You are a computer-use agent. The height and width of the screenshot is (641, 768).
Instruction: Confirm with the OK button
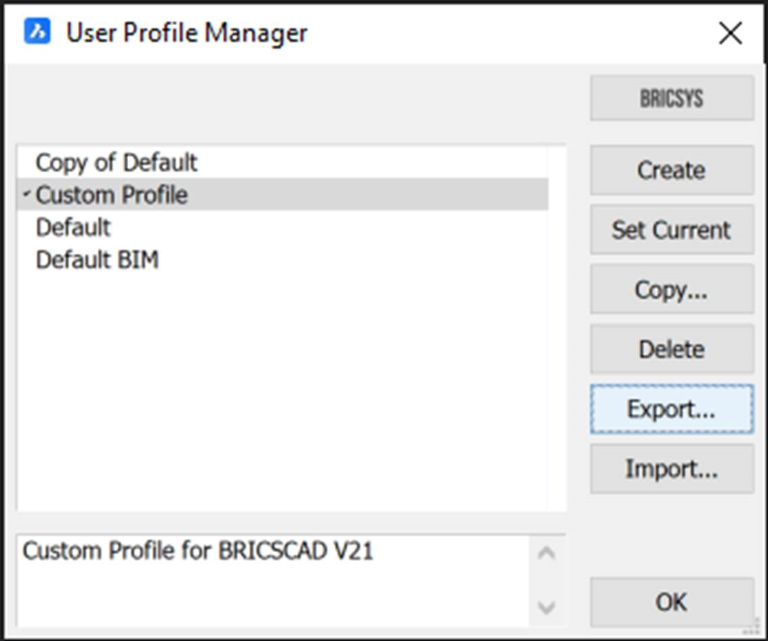[x=671, y=602]
